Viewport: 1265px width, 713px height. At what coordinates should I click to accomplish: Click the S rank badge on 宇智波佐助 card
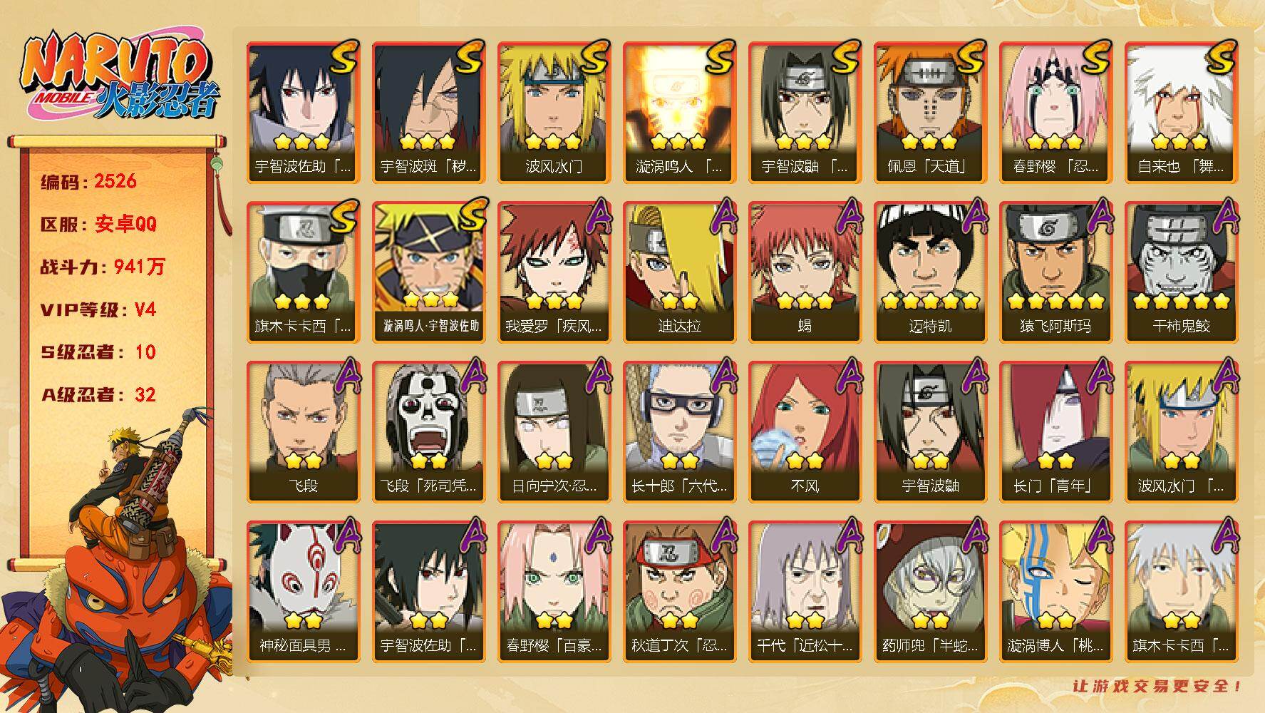(342, 57)
